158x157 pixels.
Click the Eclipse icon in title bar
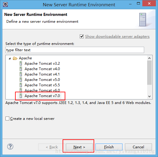pyautogui.click(x=5, y=4)
